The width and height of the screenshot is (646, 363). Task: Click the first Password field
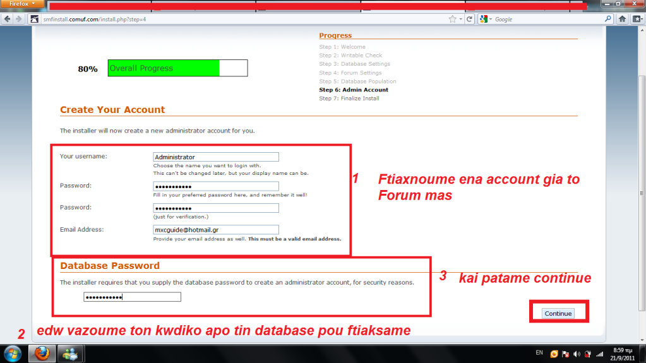[215, 186]
